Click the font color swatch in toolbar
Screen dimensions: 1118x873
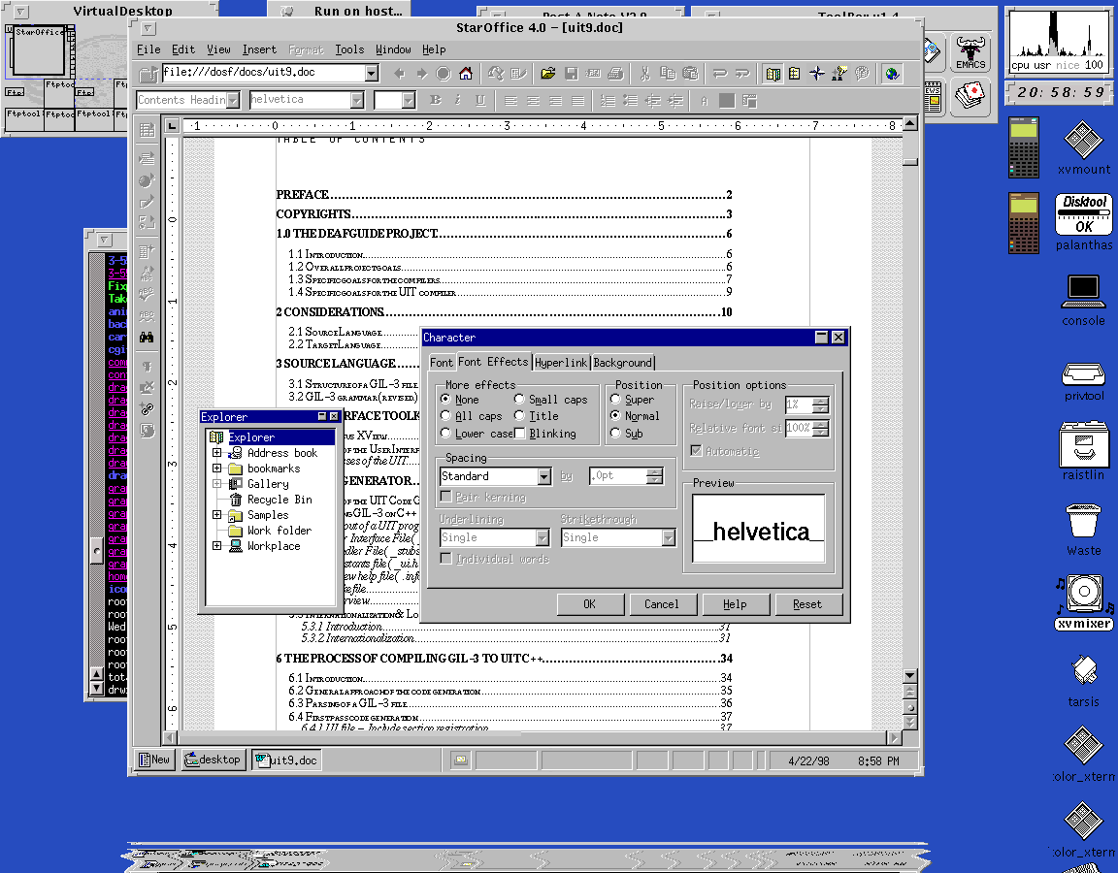(x=727, y=101)
